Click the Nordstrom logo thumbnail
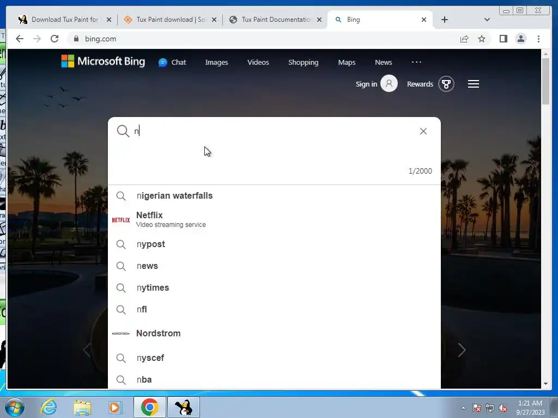 [x=120, y=334]
